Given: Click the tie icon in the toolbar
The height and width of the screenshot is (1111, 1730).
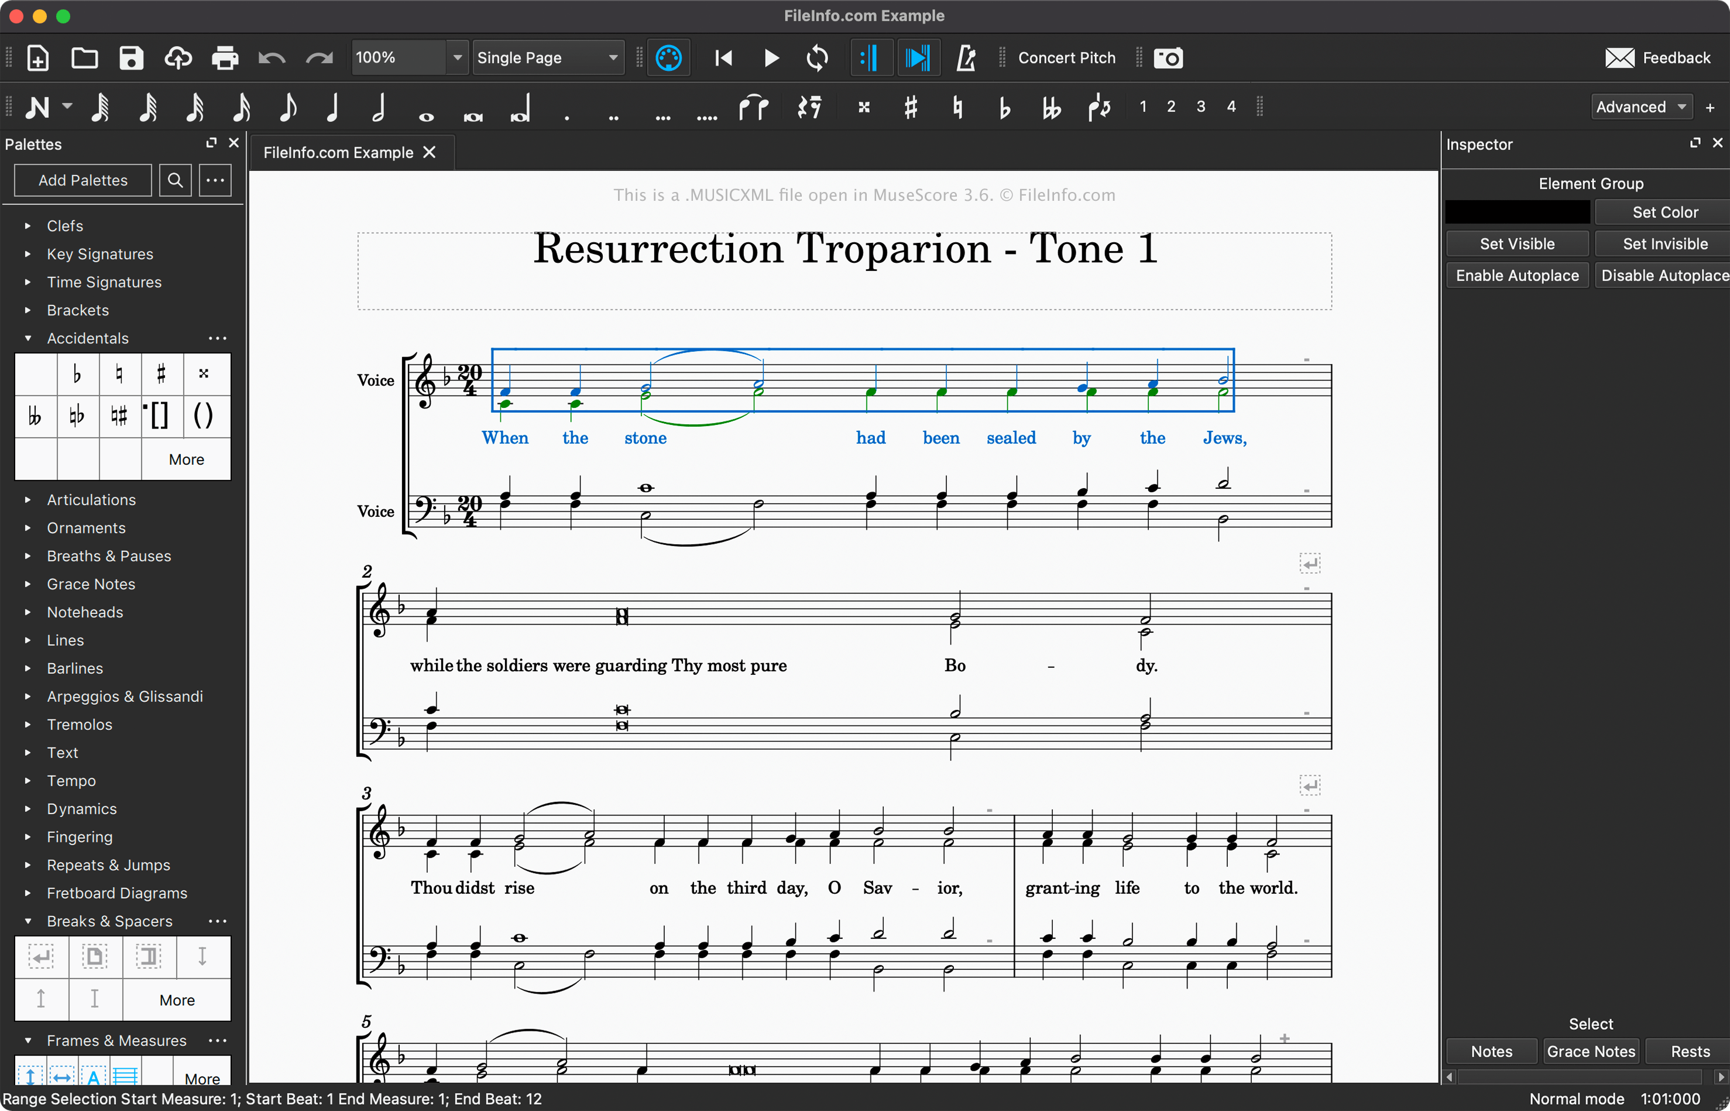Looking at the screenshot, I should [x=754, y=107].
